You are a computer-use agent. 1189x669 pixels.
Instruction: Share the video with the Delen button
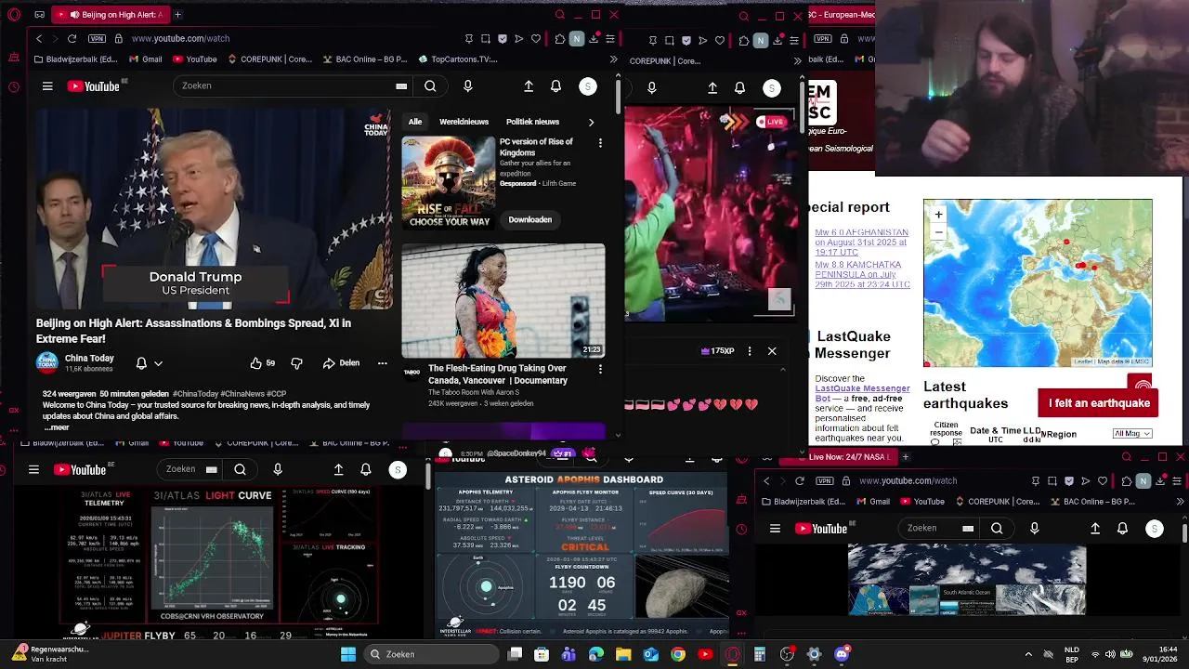(x=341, y=363)
